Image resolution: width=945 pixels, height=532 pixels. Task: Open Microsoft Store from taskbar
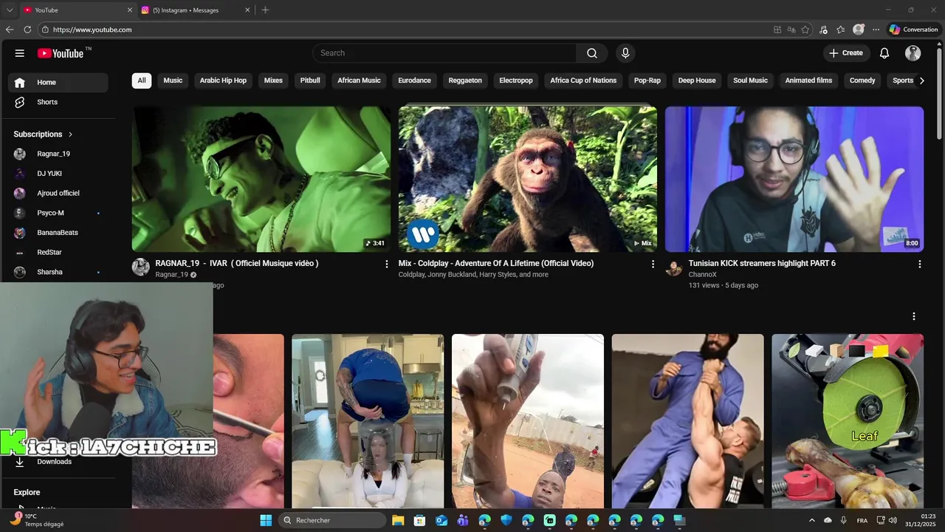click(419, 520)
